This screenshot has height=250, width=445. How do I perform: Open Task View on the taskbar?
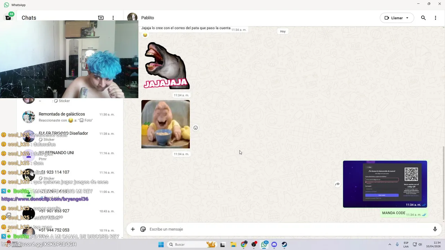(x=223, y=244)
